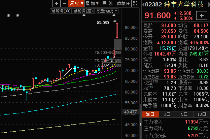Click the add-to-watchlist plus button

point(202,15)
